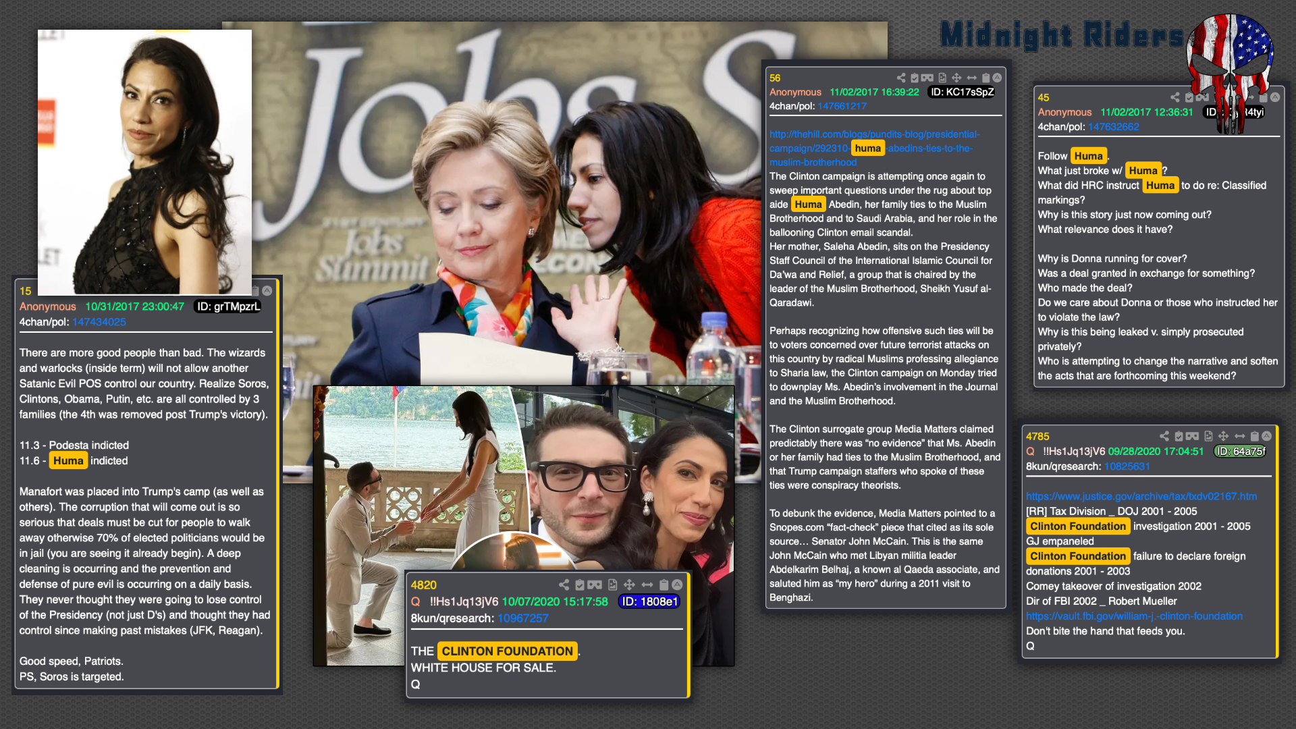Click the post number 45
This screenshot has width=1296, height=729.
click(x=1044, y=98)
